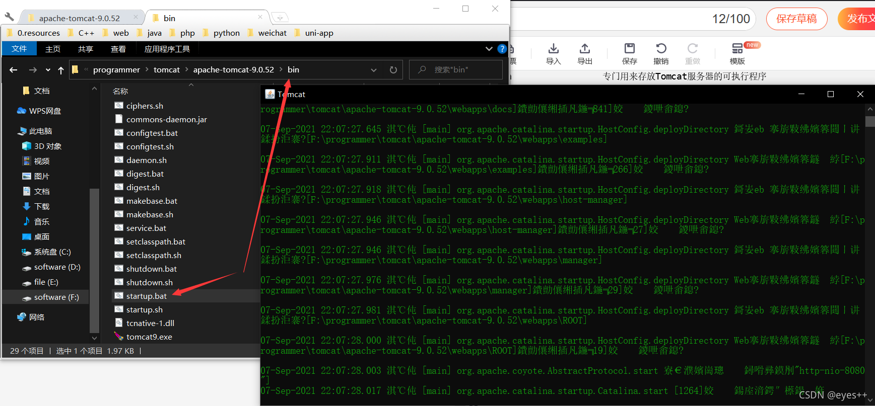Click tomcat in the breadcrumb path

167,69
